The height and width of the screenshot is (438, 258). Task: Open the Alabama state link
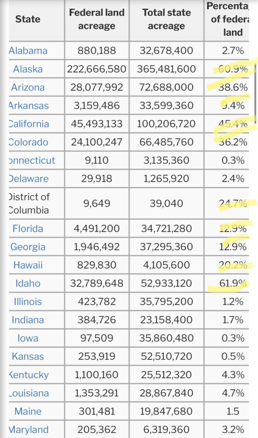pyautogui.click(x=28, y=51)
